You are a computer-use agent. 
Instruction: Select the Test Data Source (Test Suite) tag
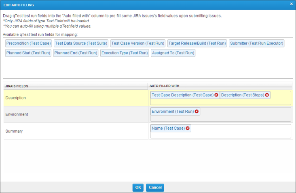pos(81,43)
